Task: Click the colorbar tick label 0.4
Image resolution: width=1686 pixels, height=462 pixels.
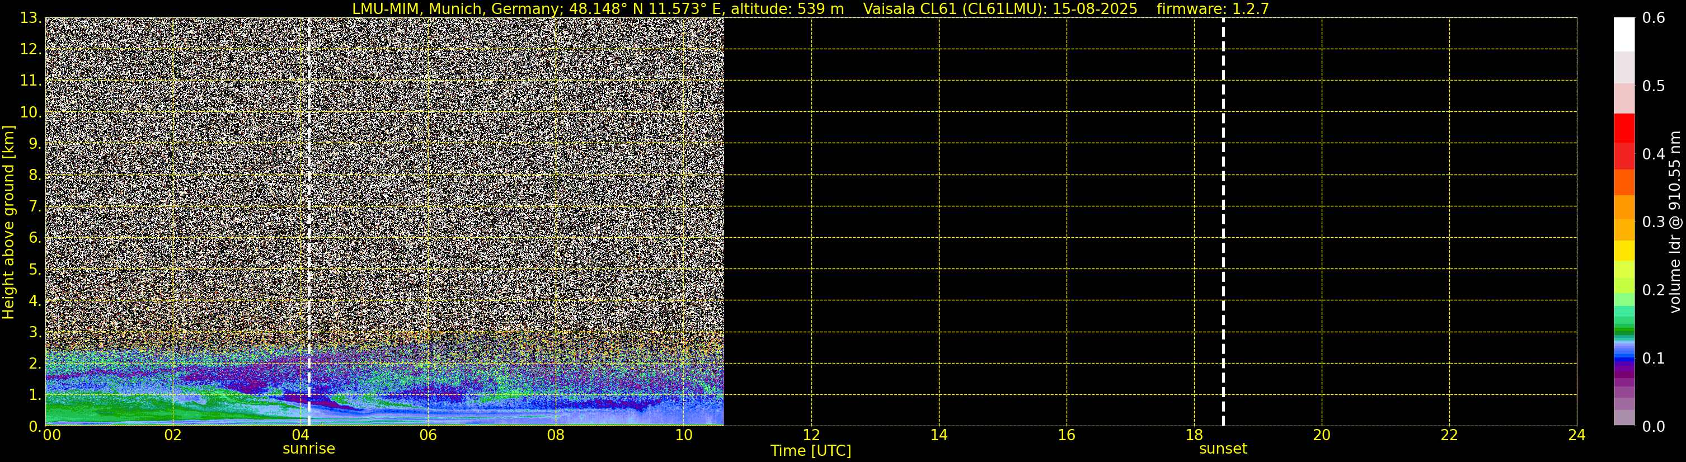Action: tap(1654, 154)
